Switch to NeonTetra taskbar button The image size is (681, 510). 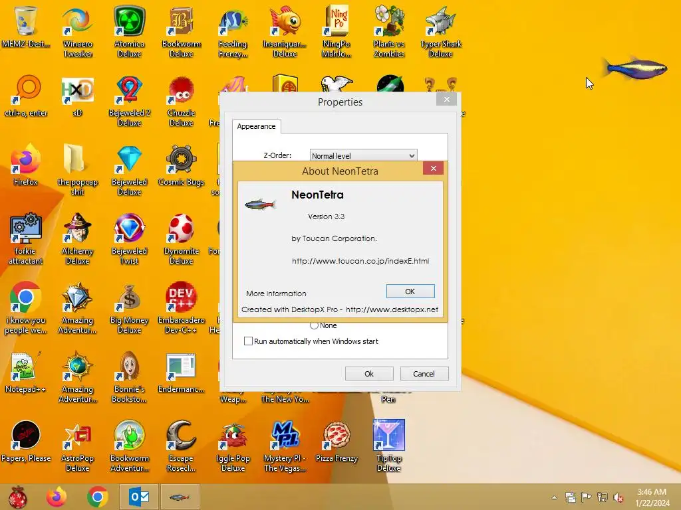coord(180,497)
